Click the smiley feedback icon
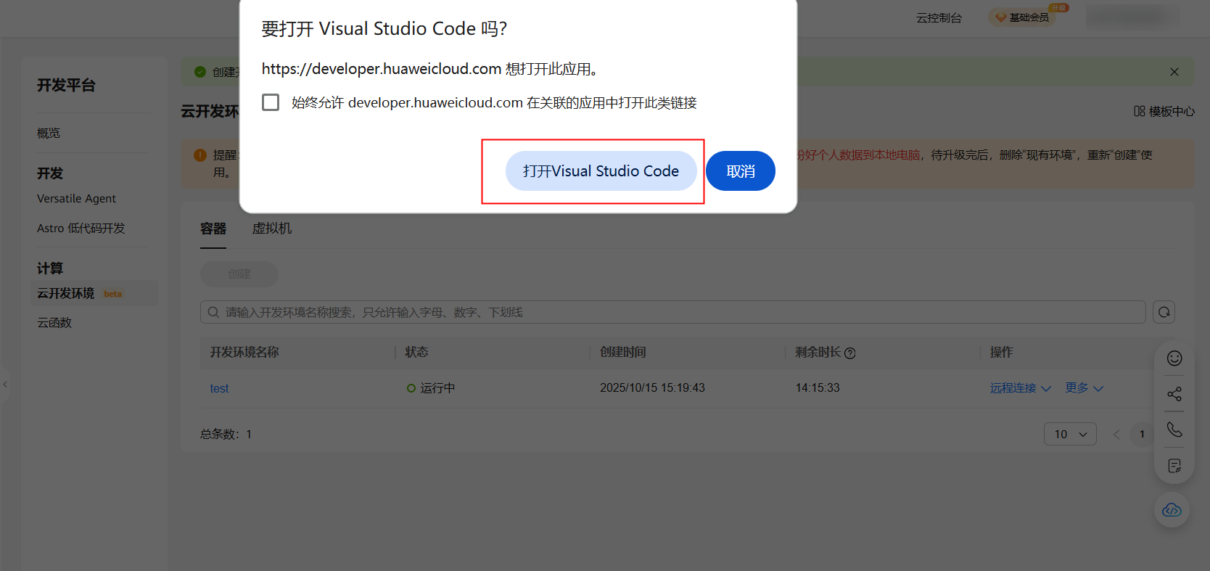Image resolution: width=1210 pixels, height=571 pixels. (1174, 358)
